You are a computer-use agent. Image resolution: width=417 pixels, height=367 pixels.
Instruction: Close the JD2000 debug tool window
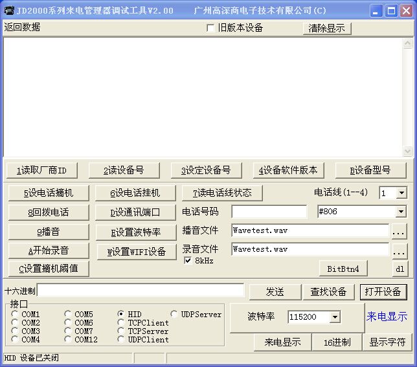(x=406, y=11)
